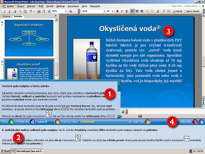Increase the font size
205x154 pixels.
click(x=158, y=11)
